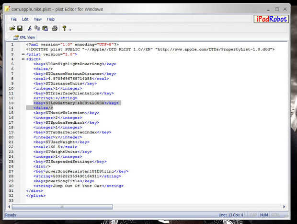Switch to the XML View tab
Screen dimensions: 297x224
pos(24,37)
